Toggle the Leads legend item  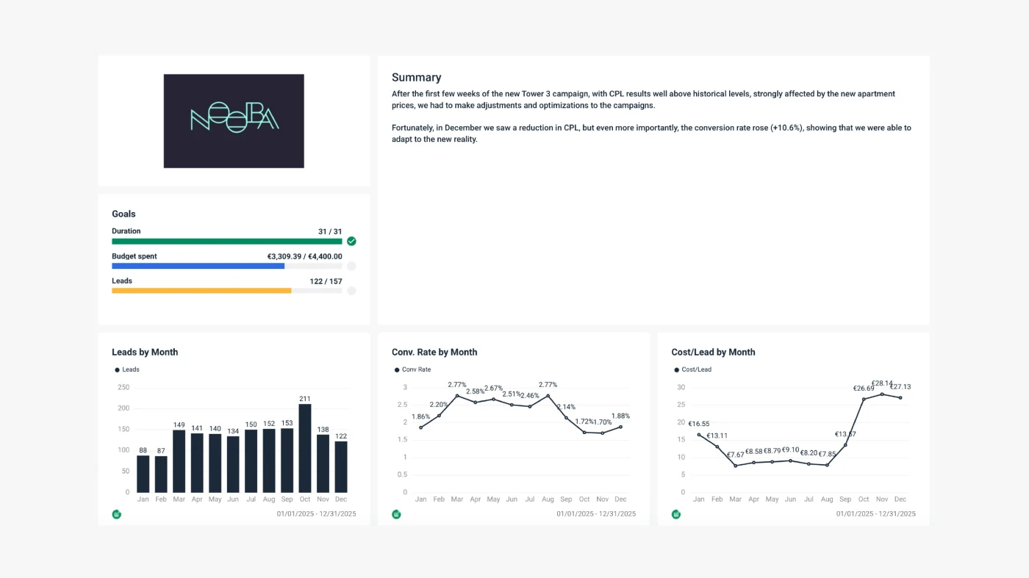click(127, 369)
